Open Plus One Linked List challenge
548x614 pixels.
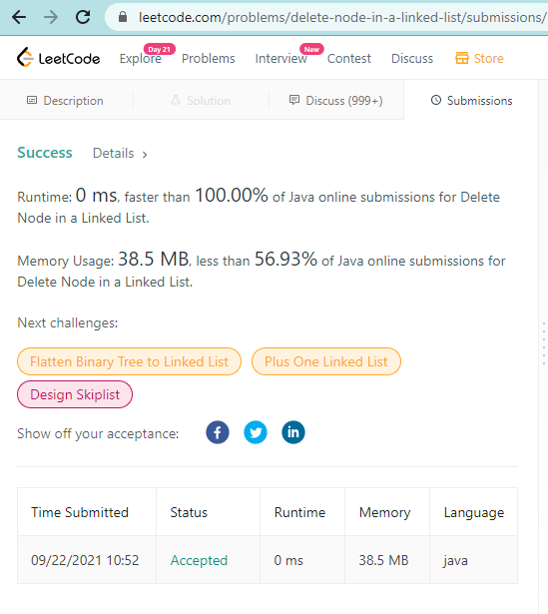(x=326, y=361)
